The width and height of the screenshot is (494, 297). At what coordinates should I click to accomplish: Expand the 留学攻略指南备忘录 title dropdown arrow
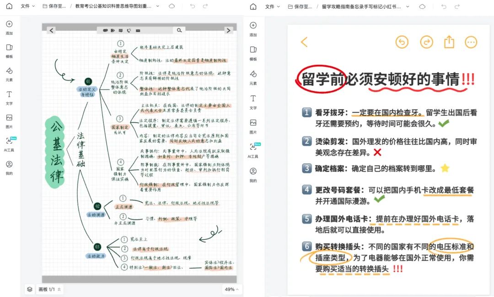(x=408, y=6)
